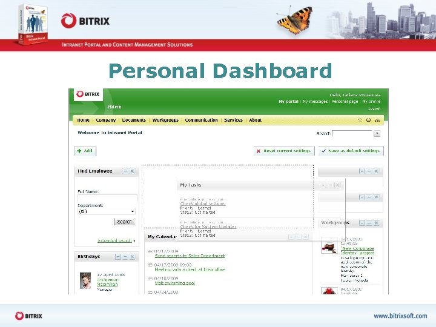
Task: Open the Workgroups menu in the navigation bar
Action: 165,120
